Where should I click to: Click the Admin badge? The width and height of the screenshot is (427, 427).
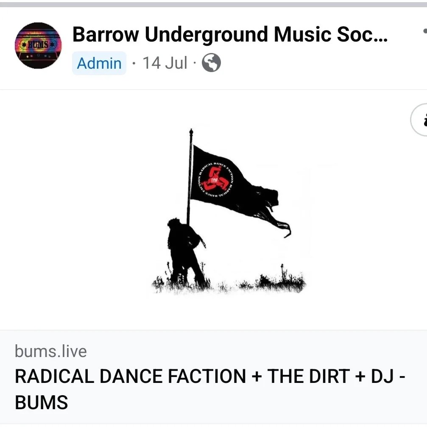(99, 63)
